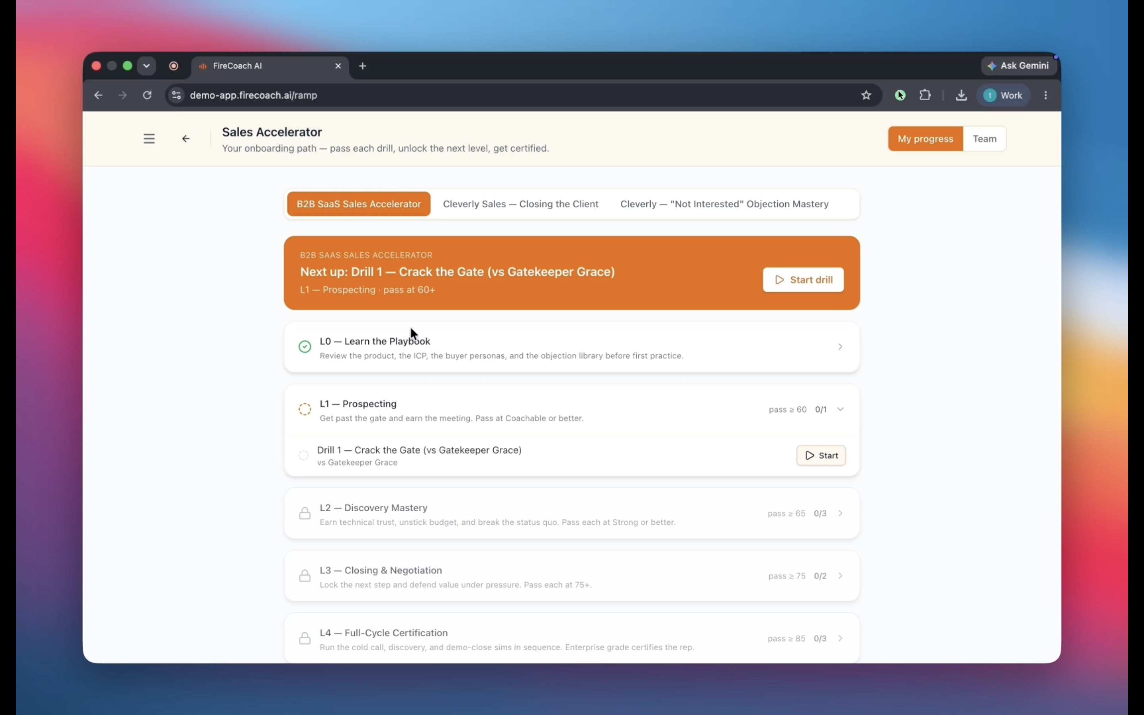Screen dimensions: 1144x715
Task: Click the "0/2" count in L3 row
Action: (x=820, y=576)
